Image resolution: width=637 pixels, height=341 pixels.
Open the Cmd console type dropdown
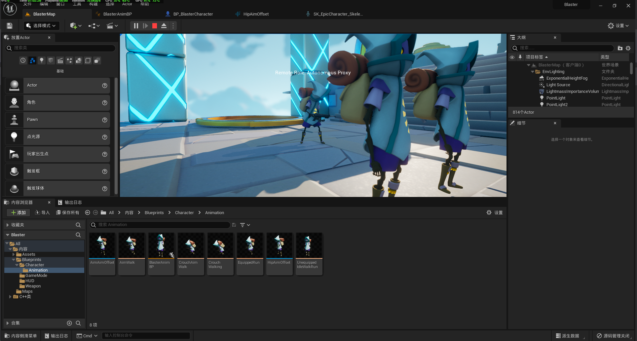coord(87,336)
